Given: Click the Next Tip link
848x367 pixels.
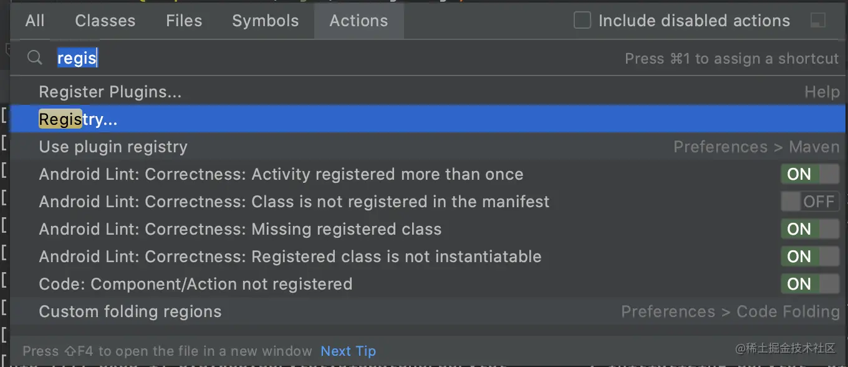Looking at the screenshot, I should click(x=348, y=351).
